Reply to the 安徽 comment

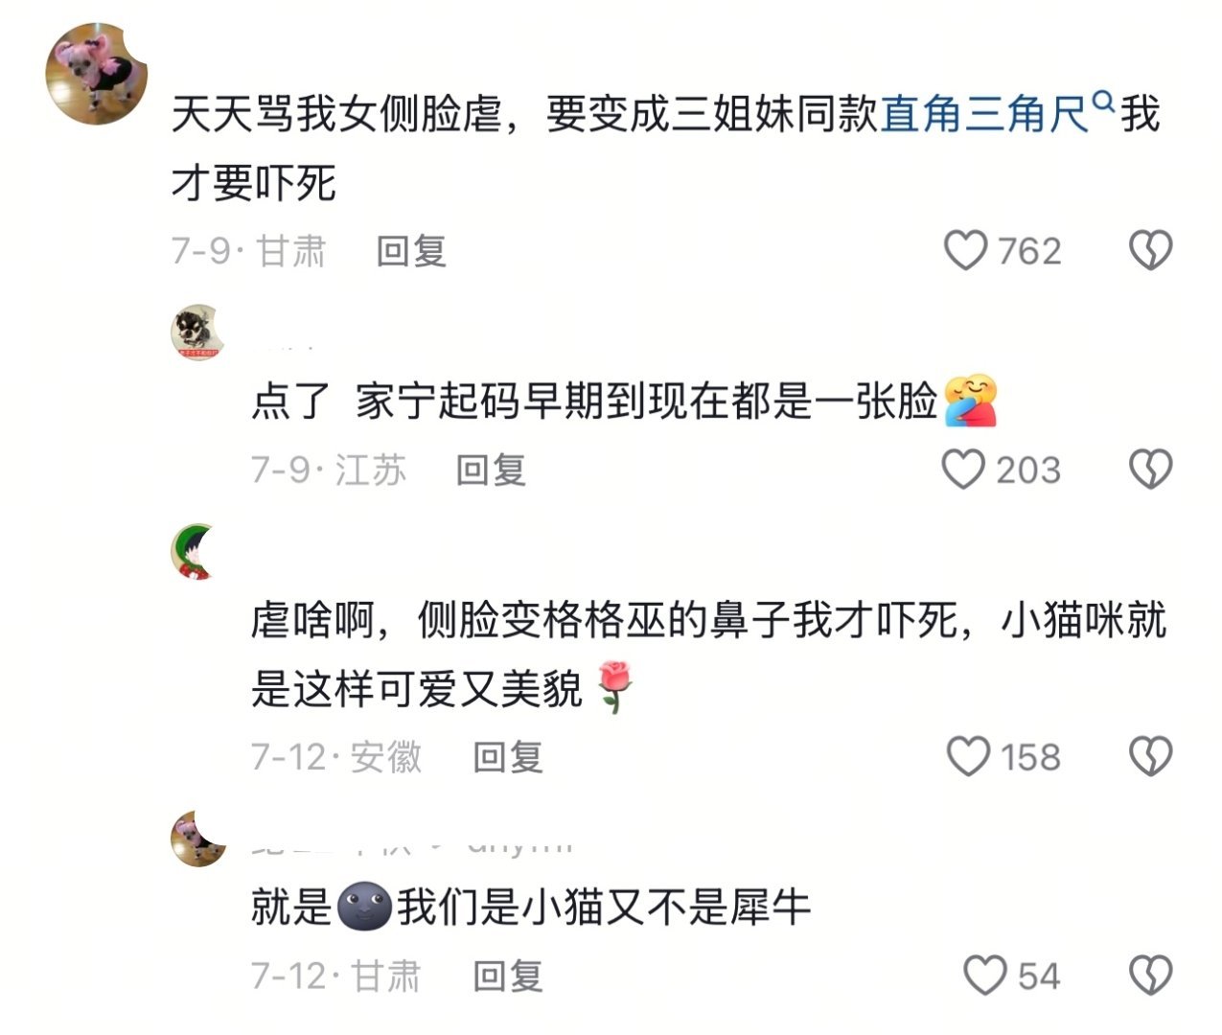[508, 756]
